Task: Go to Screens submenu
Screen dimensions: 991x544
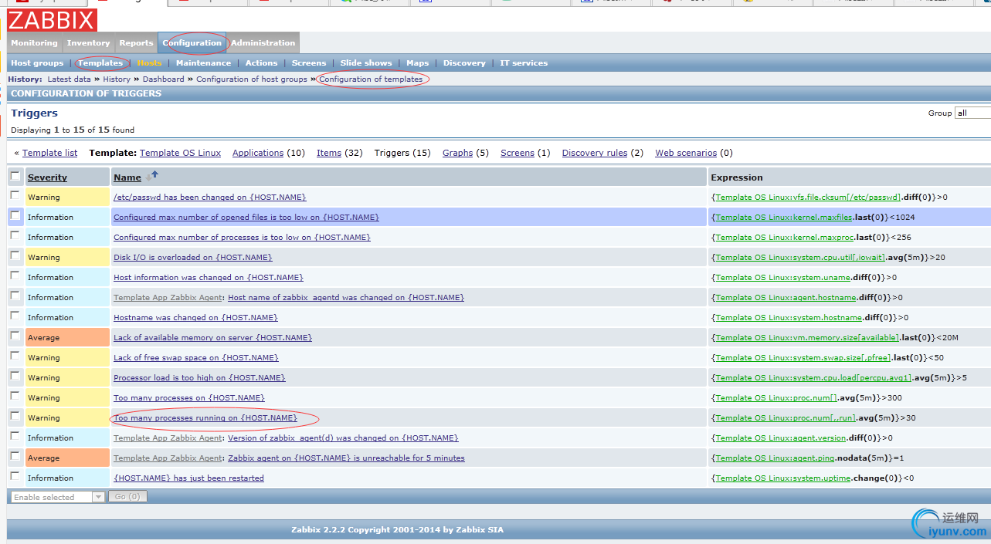Action: (x=309, y=63)
